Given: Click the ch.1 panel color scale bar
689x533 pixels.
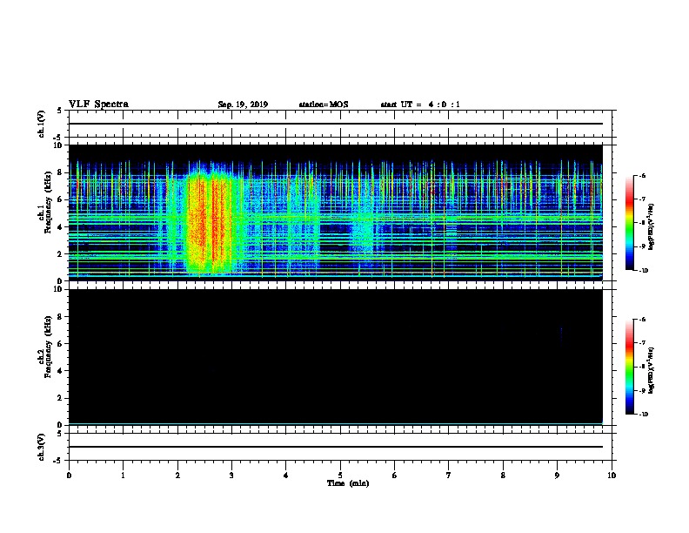Looking at the screenshot, I should 630,223.
